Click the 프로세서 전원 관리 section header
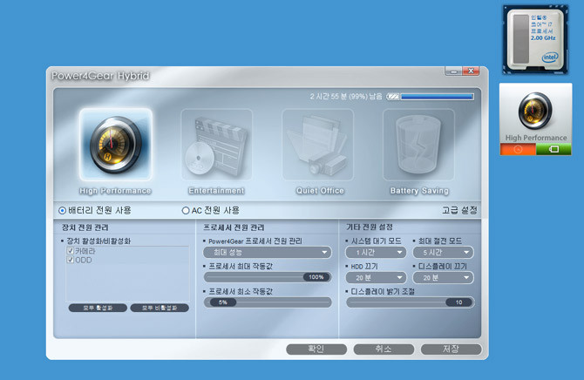 pyautogui.click(x=234, y=227)
